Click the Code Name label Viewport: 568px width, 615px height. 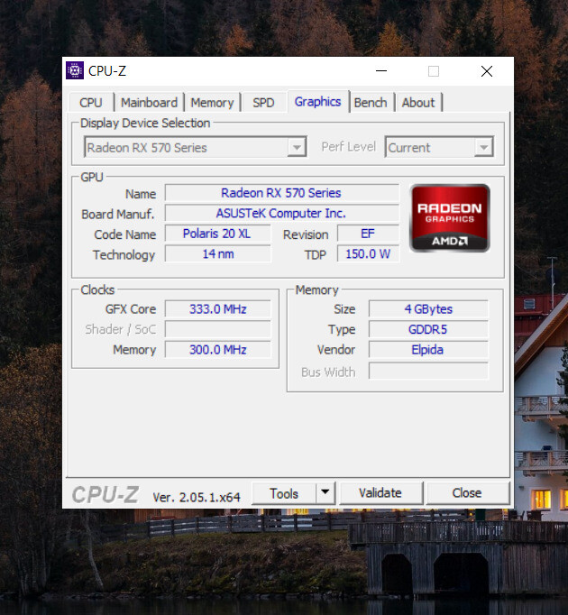(124, 234)
